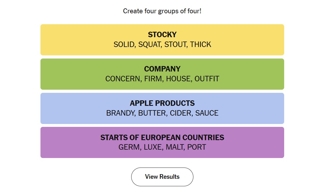This screenshot has width=322, height=188.
Task: Click the word GERM in the purple group
Action: pos(129,147)
